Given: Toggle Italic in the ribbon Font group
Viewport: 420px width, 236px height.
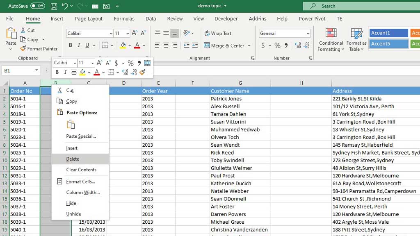Looking at the screenshot, I should (x=79, y=45).
